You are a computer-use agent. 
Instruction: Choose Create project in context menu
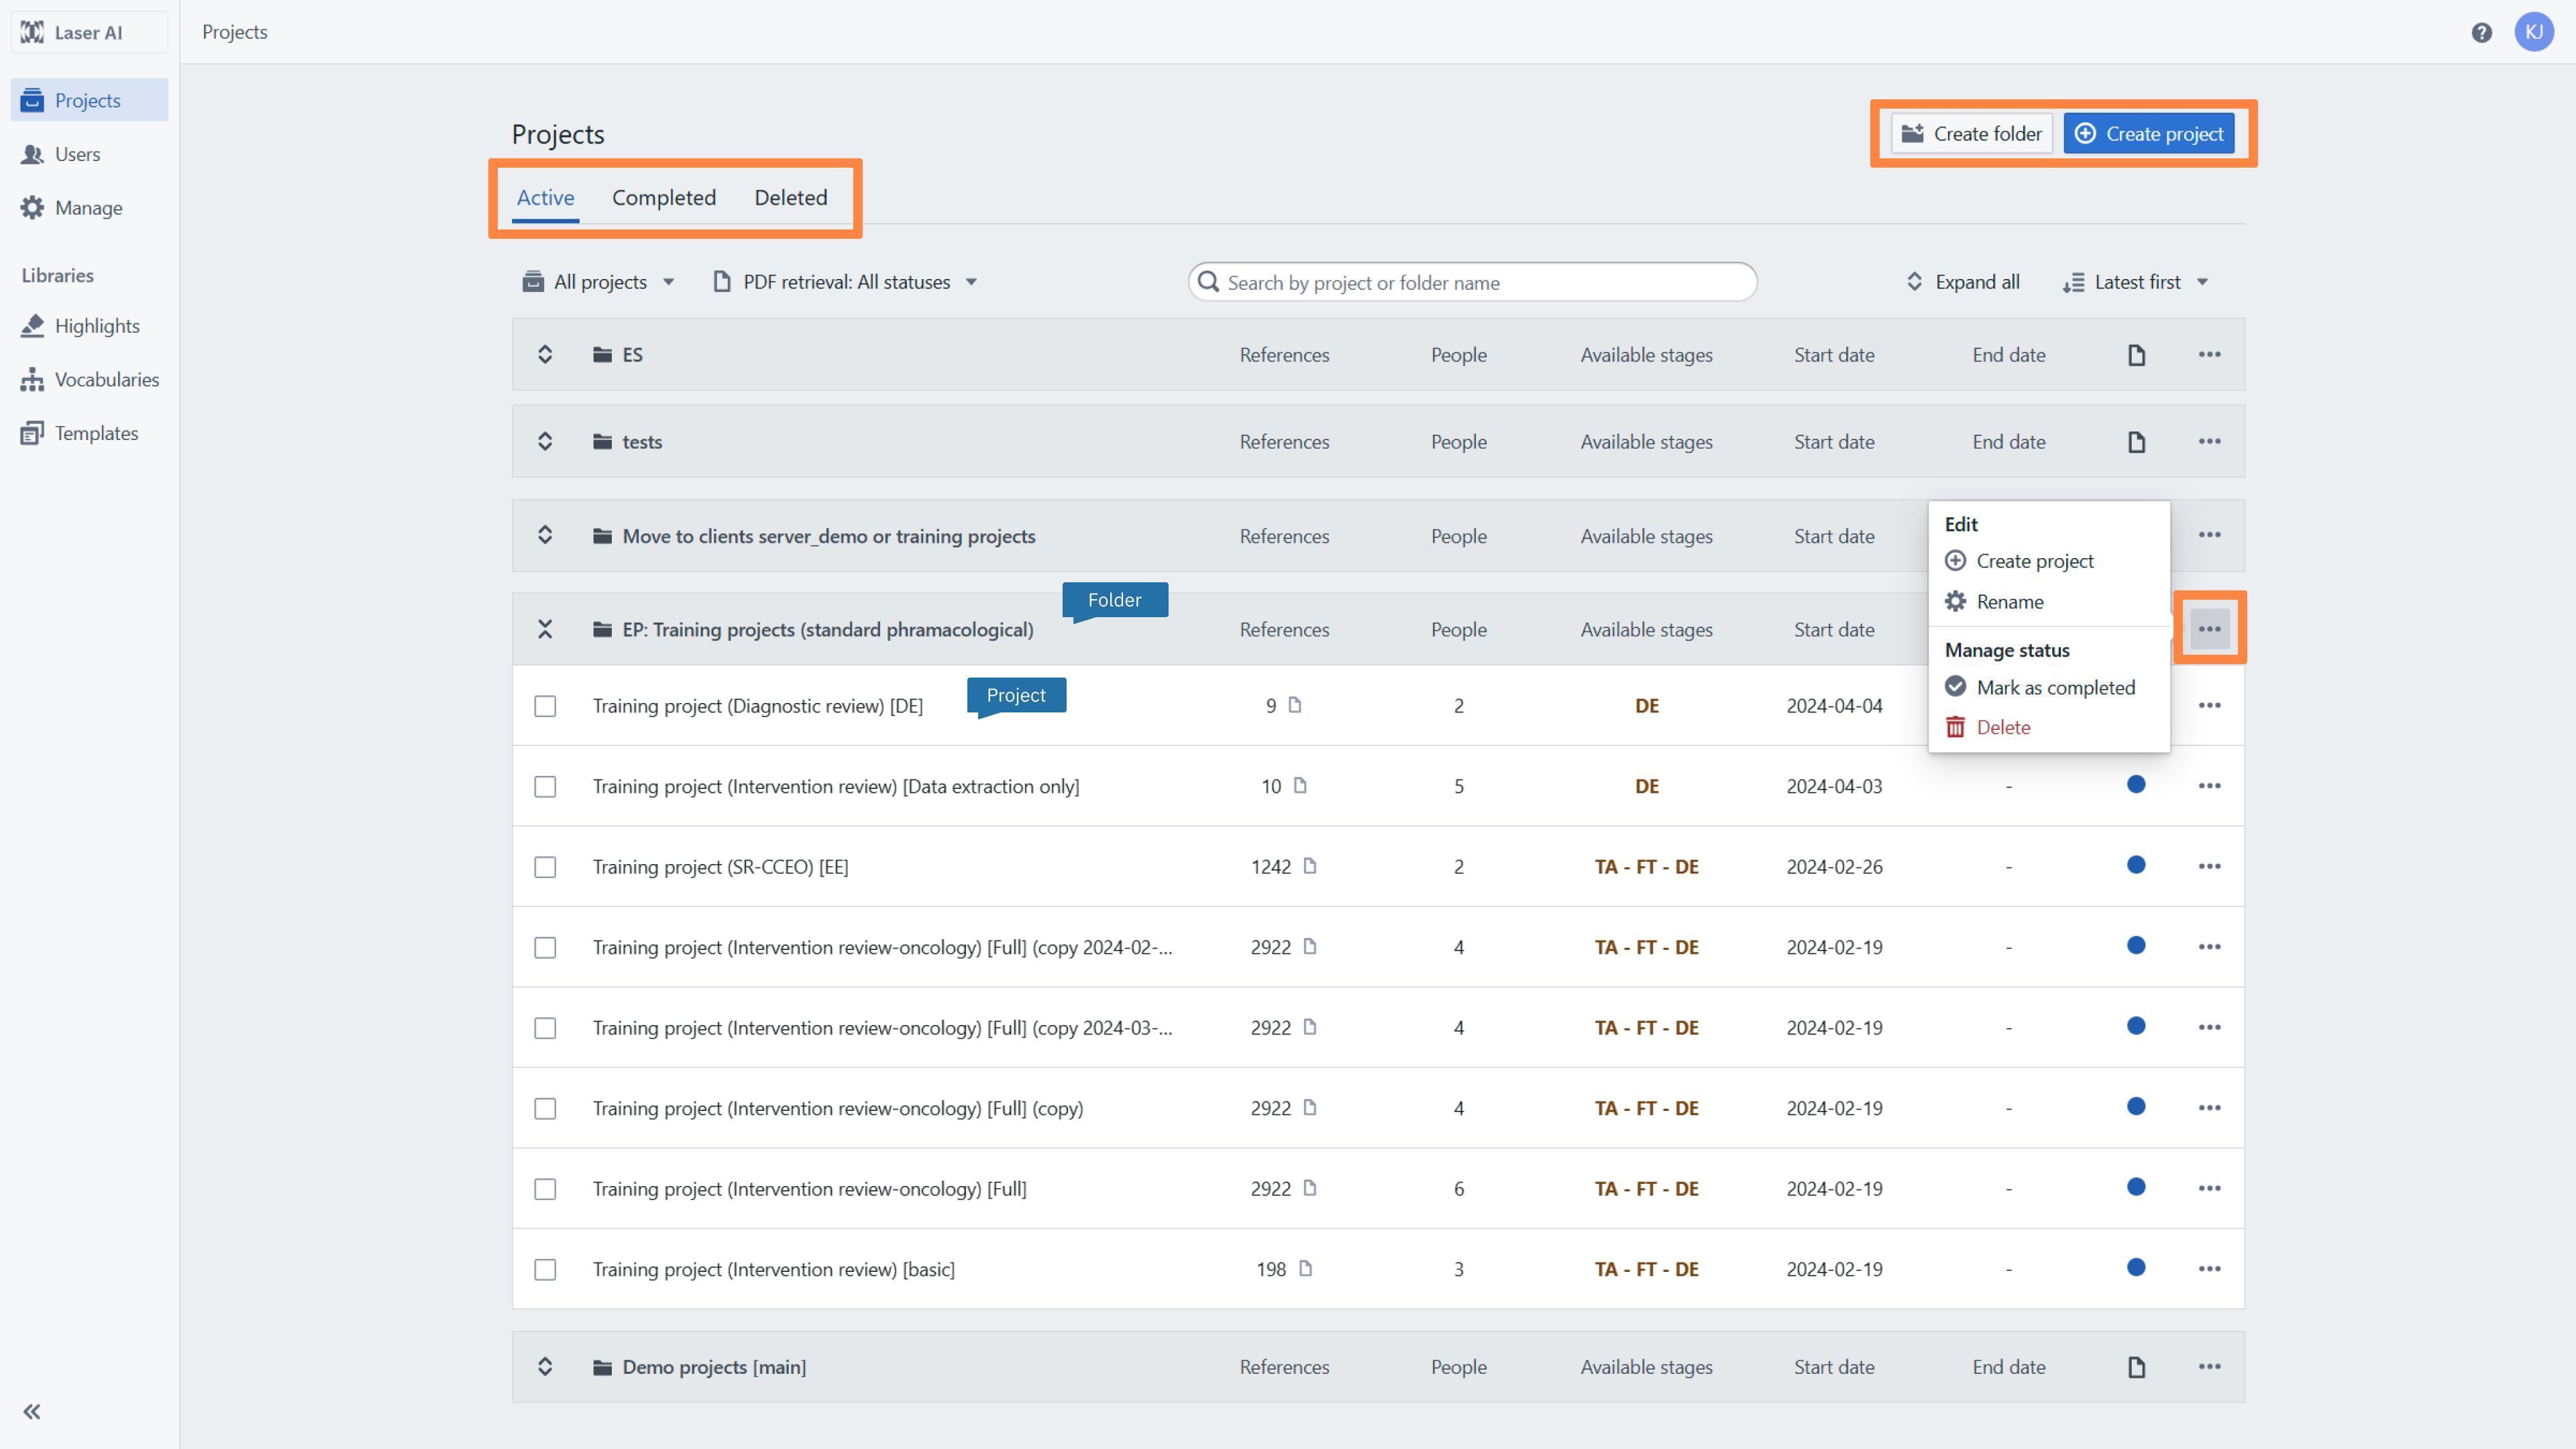(x=2048, y=561)
